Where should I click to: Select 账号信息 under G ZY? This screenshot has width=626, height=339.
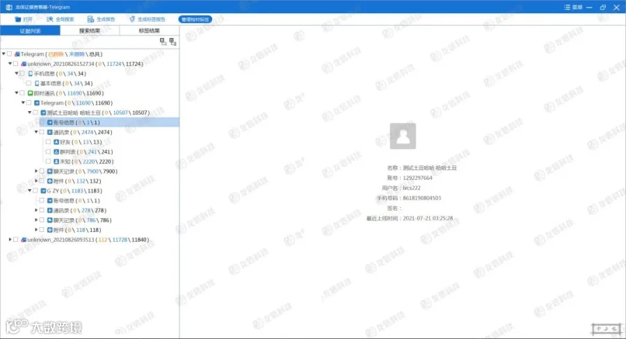point(77,201)
